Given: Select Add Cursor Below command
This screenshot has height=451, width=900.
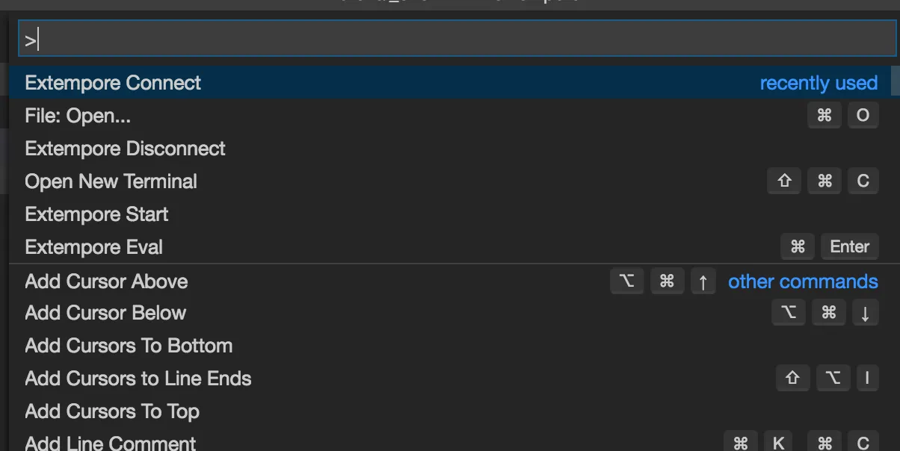Looking at the screenshot, I should click(105, 313).
